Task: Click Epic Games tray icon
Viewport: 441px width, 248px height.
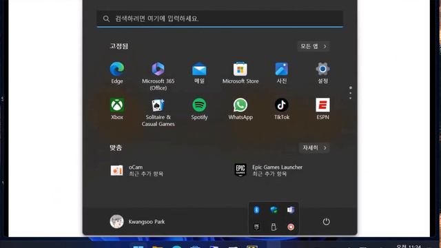Action: (256, 227)
